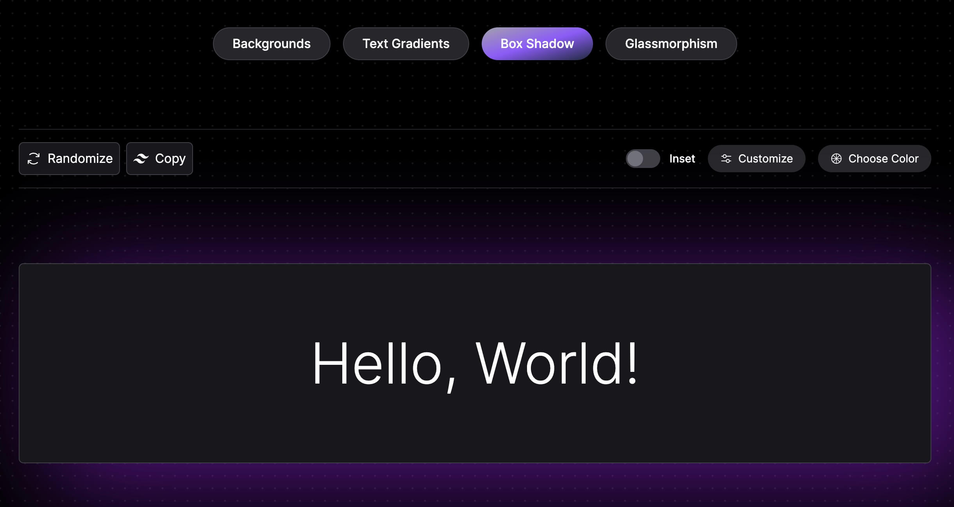Image resolution: width=954 pixels, height=507 pixels.
Task: Click the Randomize button label
Action: 80,159
